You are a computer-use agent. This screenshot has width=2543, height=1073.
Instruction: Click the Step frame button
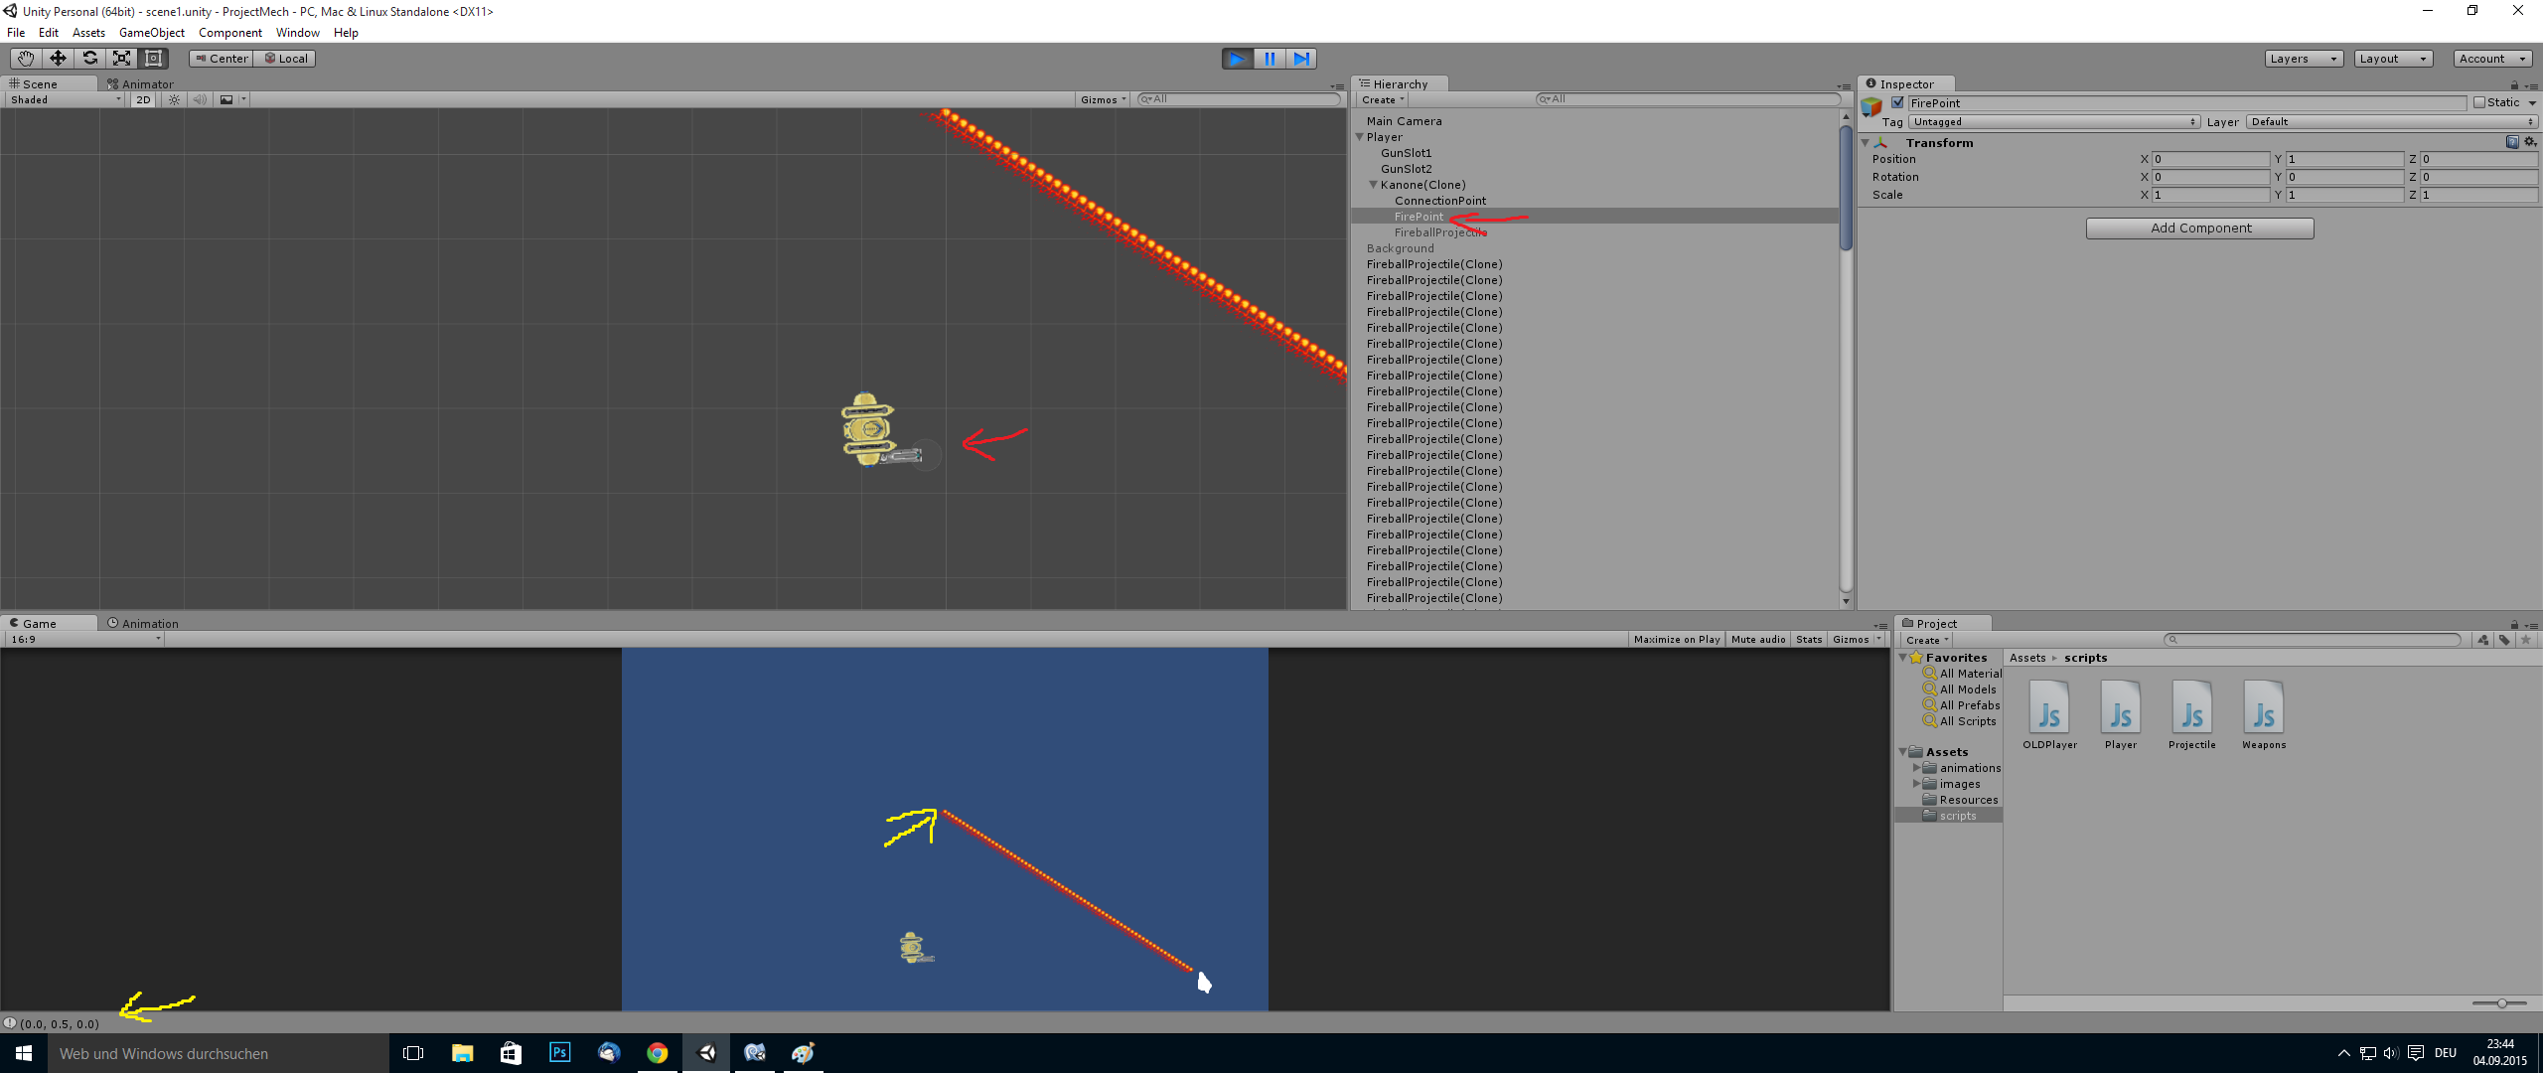(x=1301, y=59)
